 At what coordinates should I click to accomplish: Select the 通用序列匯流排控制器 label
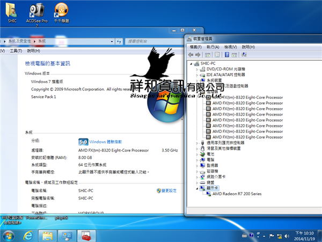(225, 143)
